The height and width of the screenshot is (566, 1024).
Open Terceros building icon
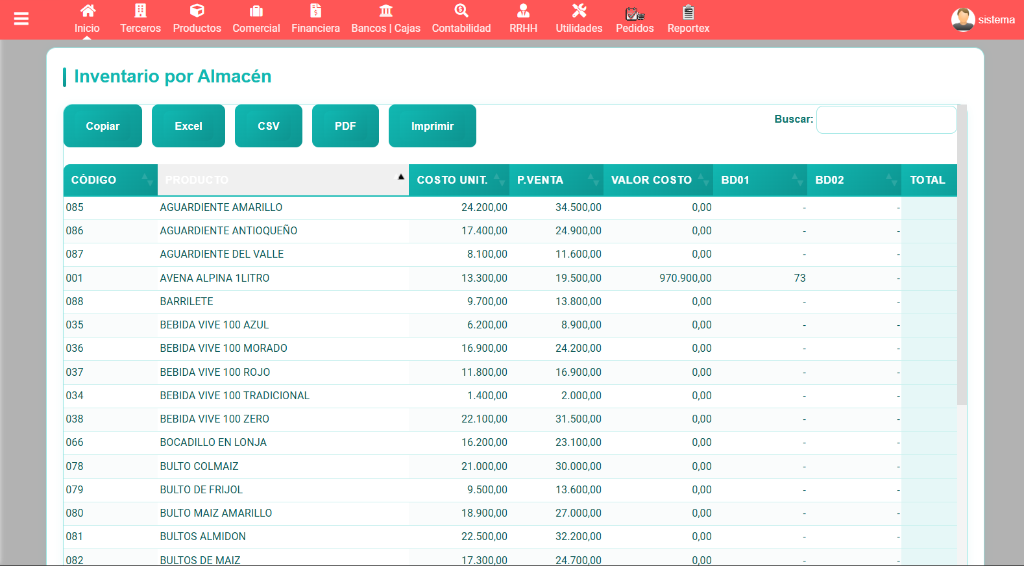[140, 11]
